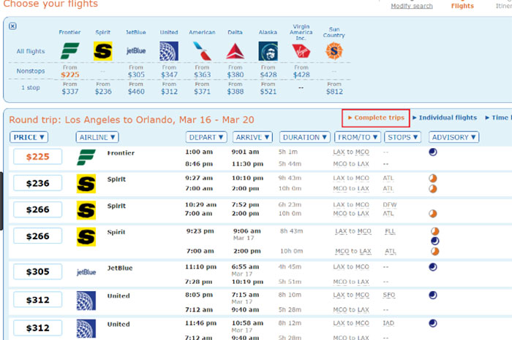Viewport: 512px width, 340px height.
Task: Click Frontier nonstop $225 price in matrix
Action: (x=70, y=74)
